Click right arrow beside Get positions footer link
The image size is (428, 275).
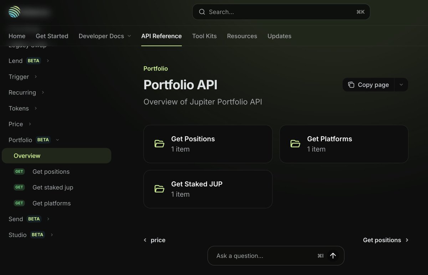click(x=407, y=240)
